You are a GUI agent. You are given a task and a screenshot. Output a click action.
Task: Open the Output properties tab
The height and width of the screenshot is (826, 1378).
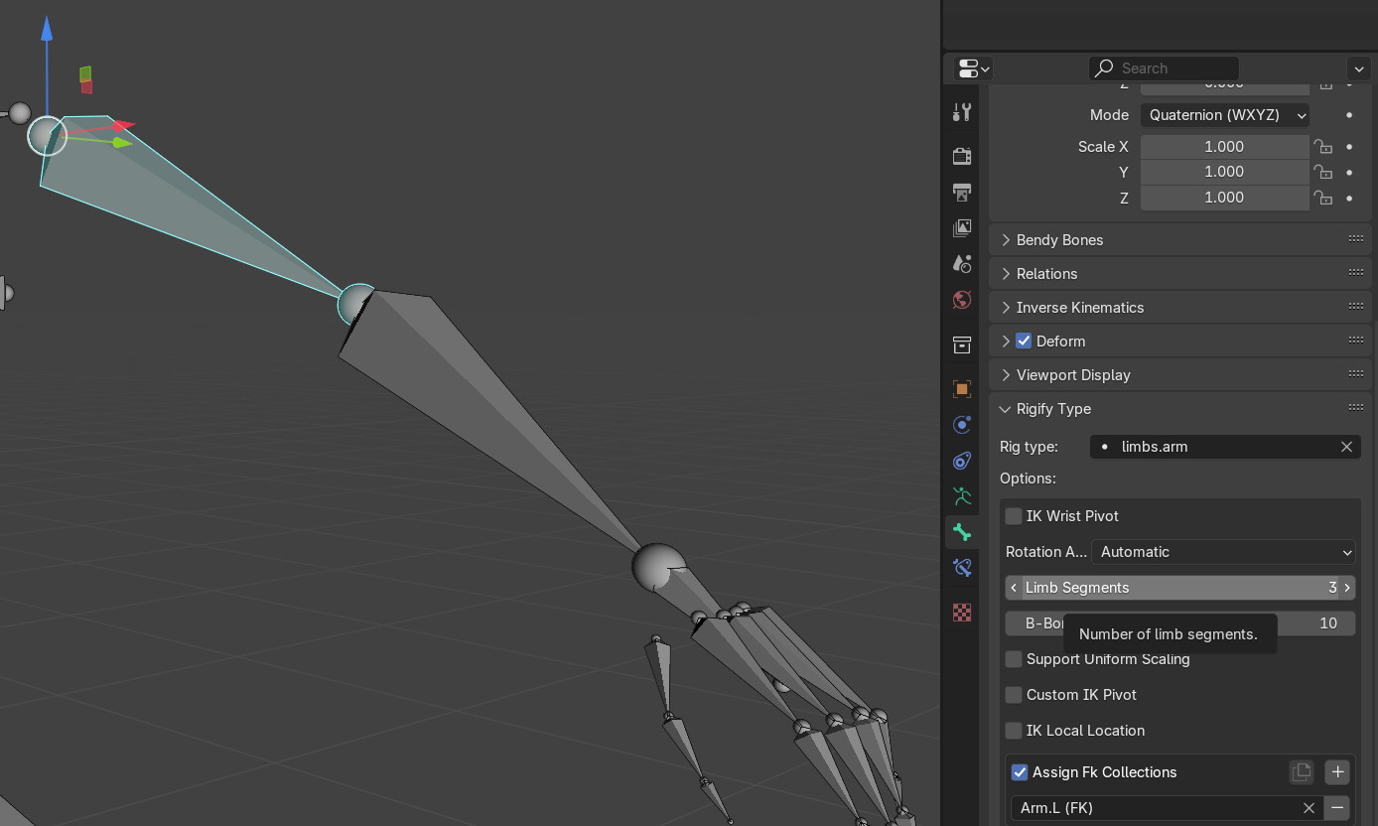pos(961,192)
